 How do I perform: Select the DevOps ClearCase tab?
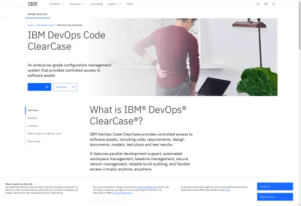(x=37, y=14)
